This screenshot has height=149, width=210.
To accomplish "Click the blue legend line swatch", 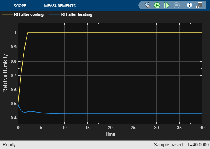I will click(55, 15).
